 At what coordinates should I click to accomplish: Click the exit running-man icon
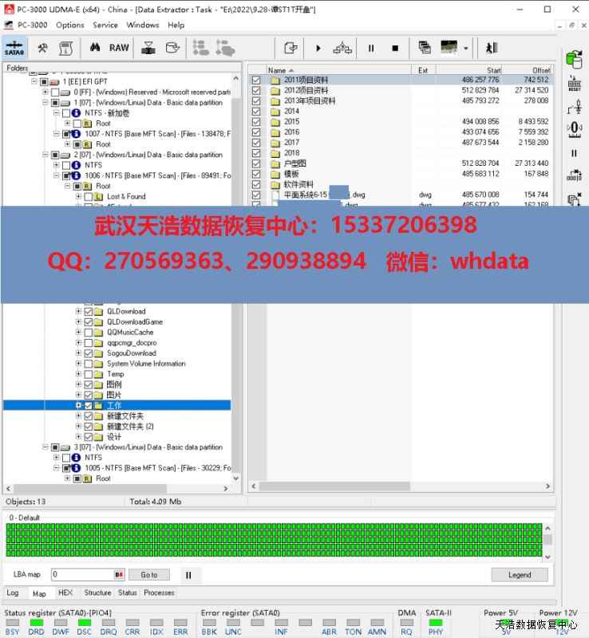tap(491, 49)
